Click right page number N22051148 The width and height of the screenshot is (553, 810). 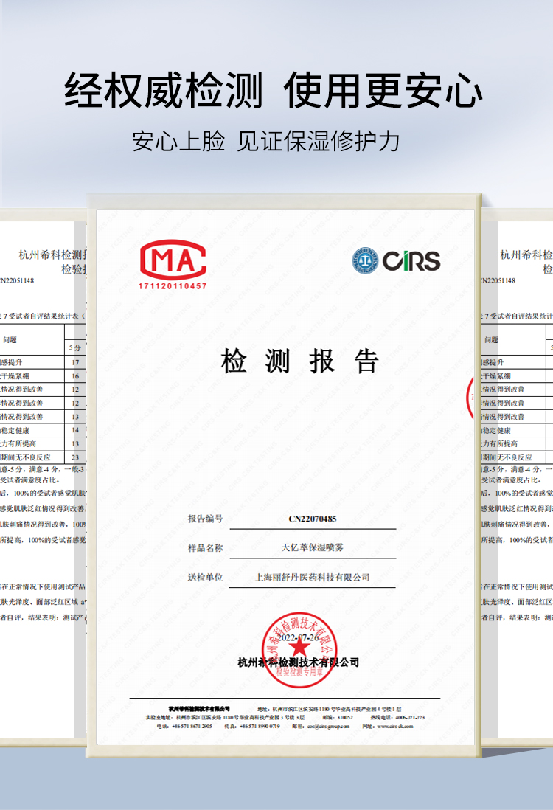(498, 280)
